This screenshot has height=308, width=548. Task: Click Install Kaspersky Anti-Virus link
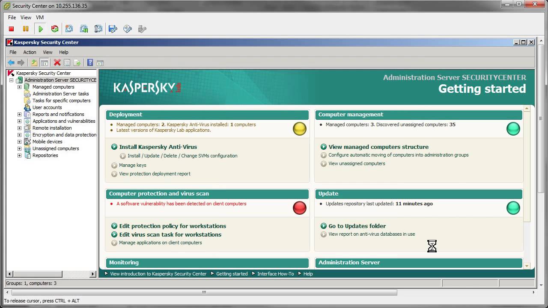tap(158, 147)
